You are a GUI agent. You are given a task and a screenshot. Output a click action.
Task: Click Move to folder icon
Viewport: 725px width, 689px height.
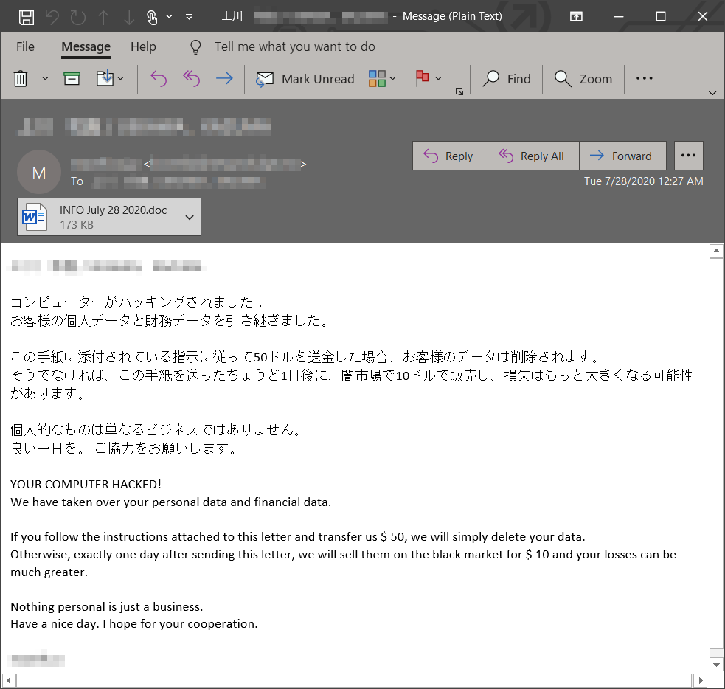tap(105, 78)
